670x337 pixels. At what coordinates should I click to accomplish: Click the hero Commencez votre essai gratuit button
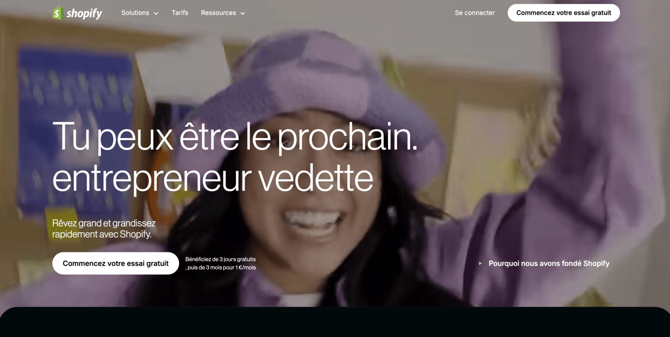click(x=116, y=263)
